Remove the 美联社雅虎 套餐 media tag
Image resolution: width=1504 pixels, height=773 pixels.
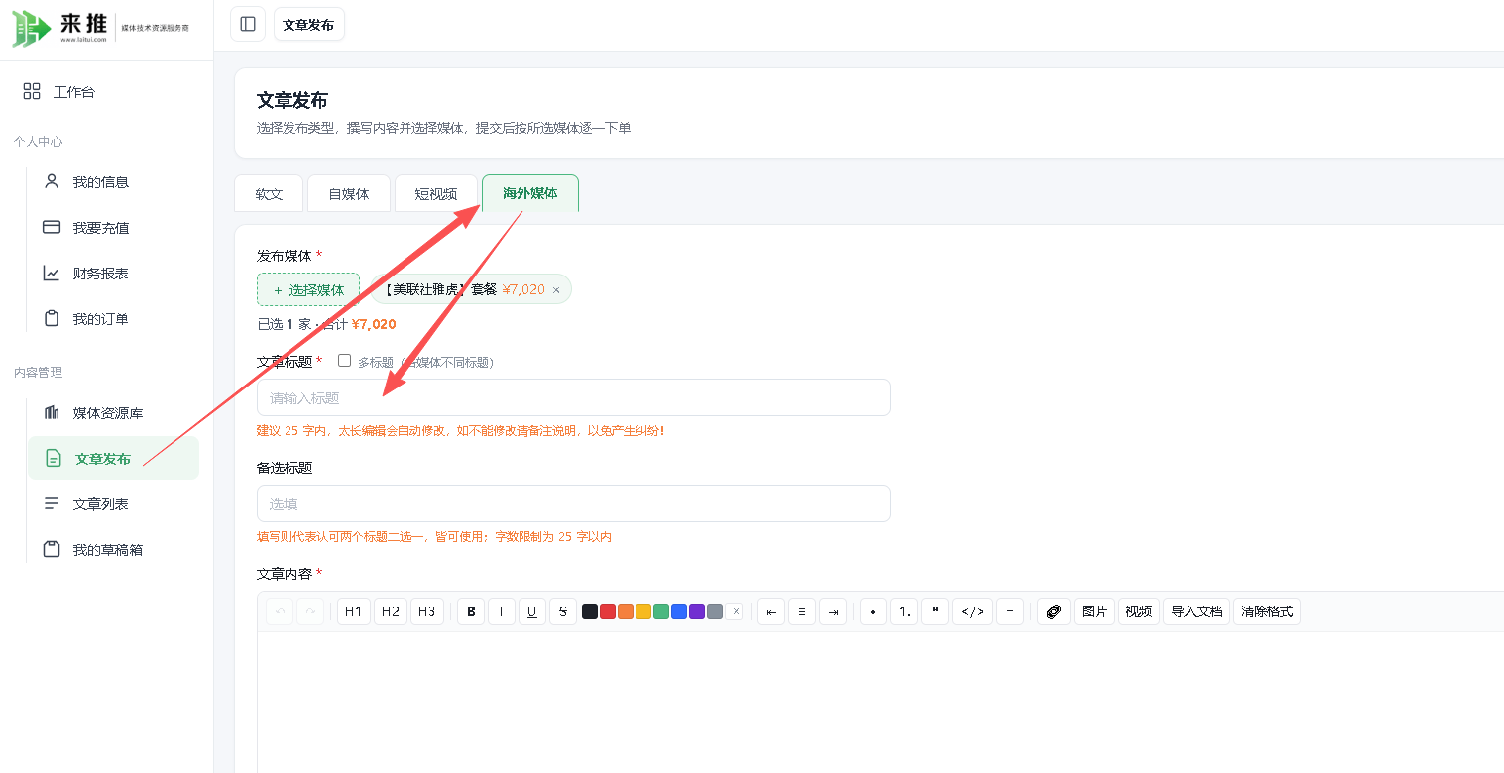tap(556, 290)
